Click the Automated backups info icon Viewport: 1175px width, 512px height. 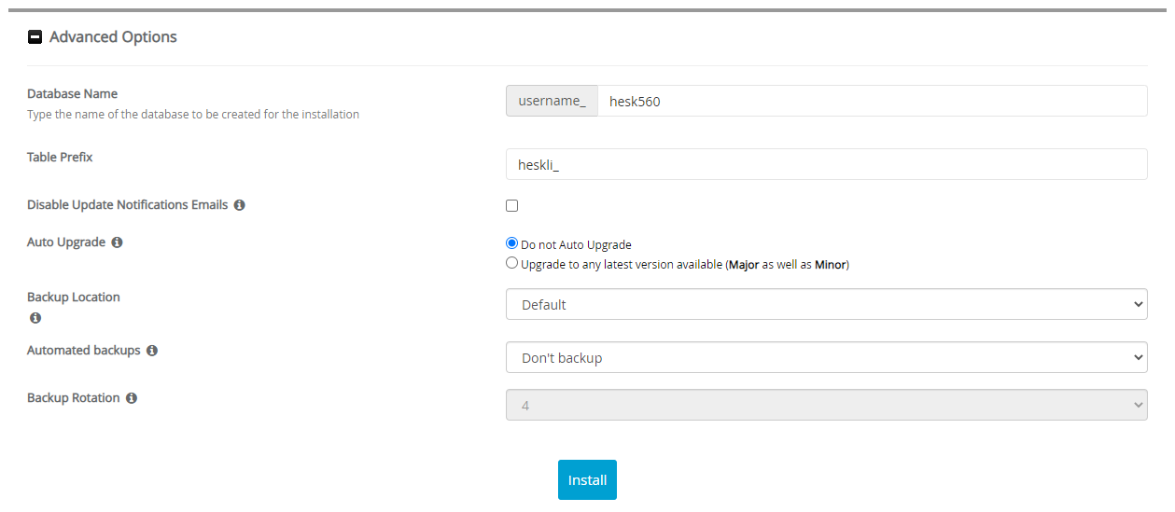click(x=152, y=351)
